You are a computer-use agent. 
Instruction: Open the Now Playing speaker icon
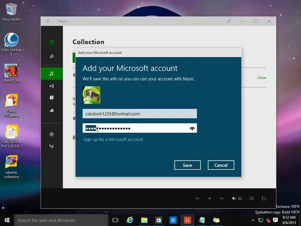point(52,86)
